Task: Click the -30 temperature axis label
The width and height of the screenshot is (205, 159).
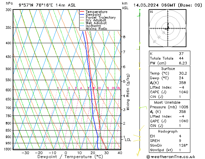Action: (x=25, y=153)
